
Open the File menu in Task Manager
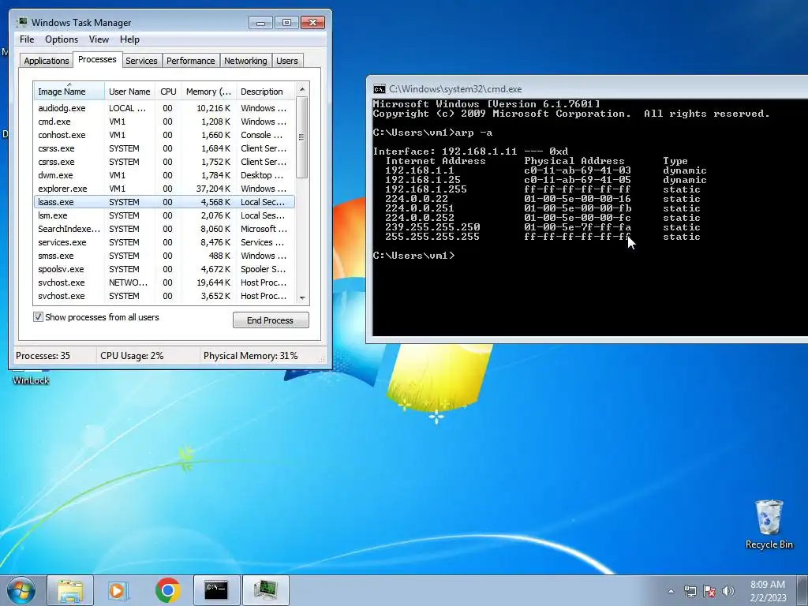pos(27,39)
